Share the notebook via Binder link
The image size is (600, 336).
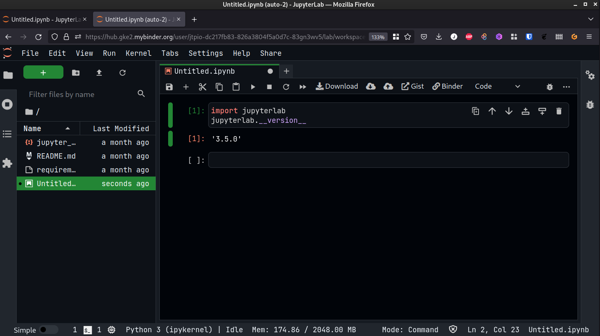coord(447,86)
